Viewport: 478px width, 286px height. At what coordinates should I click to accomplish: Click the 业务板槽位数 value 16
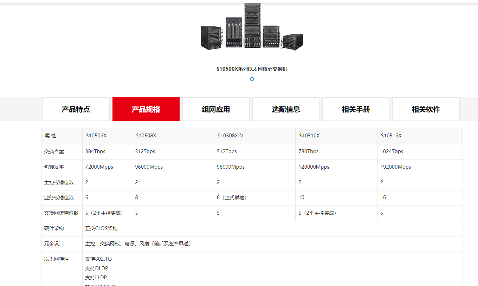coord(383,197)
